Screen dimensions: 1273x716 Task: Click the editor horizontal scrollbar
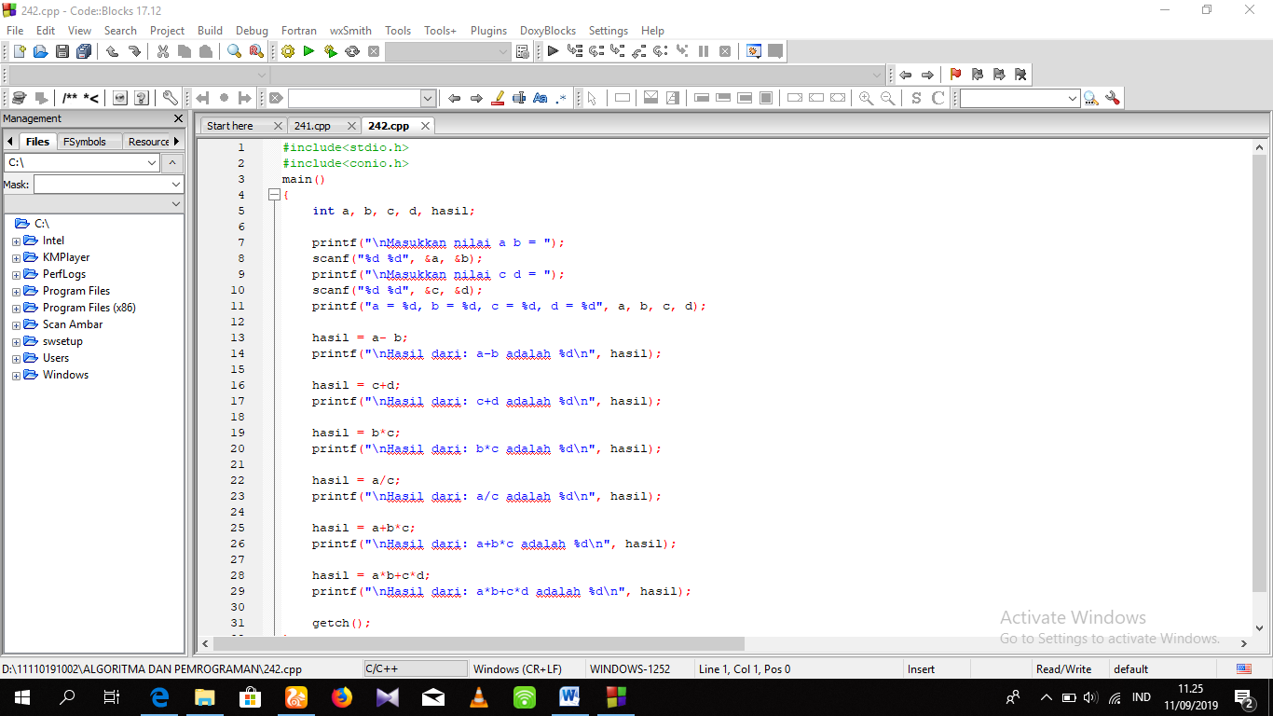[478, 643]
